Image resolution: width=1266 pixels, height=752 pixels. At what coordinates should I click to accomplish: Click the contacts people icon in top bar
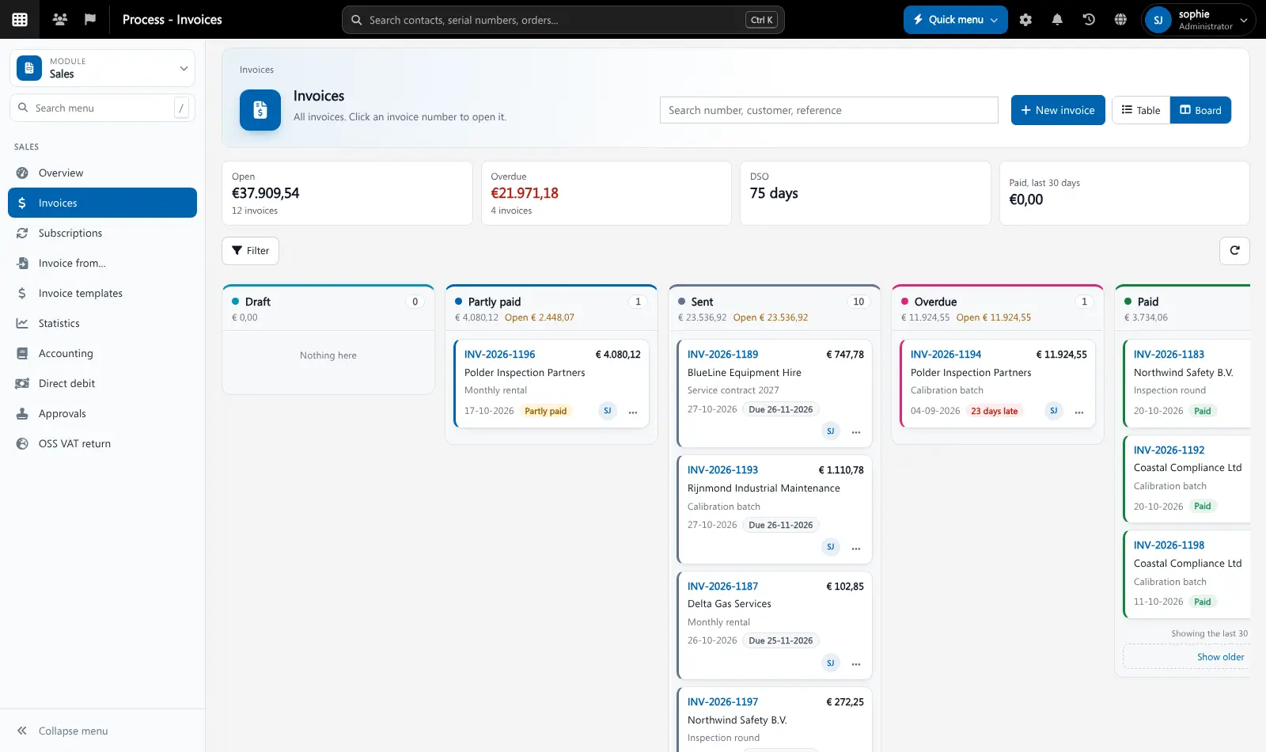(x=59, y=20)
